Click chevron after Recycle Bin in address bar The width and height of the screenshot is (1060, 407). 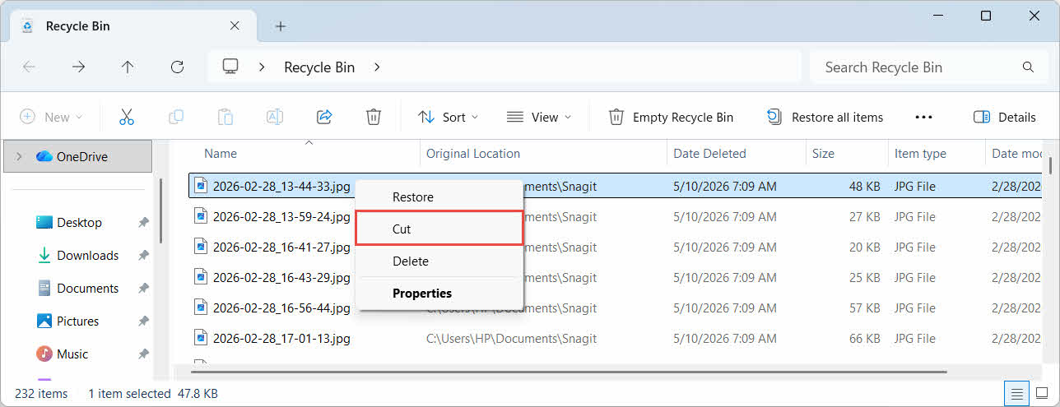pos(377,67)
